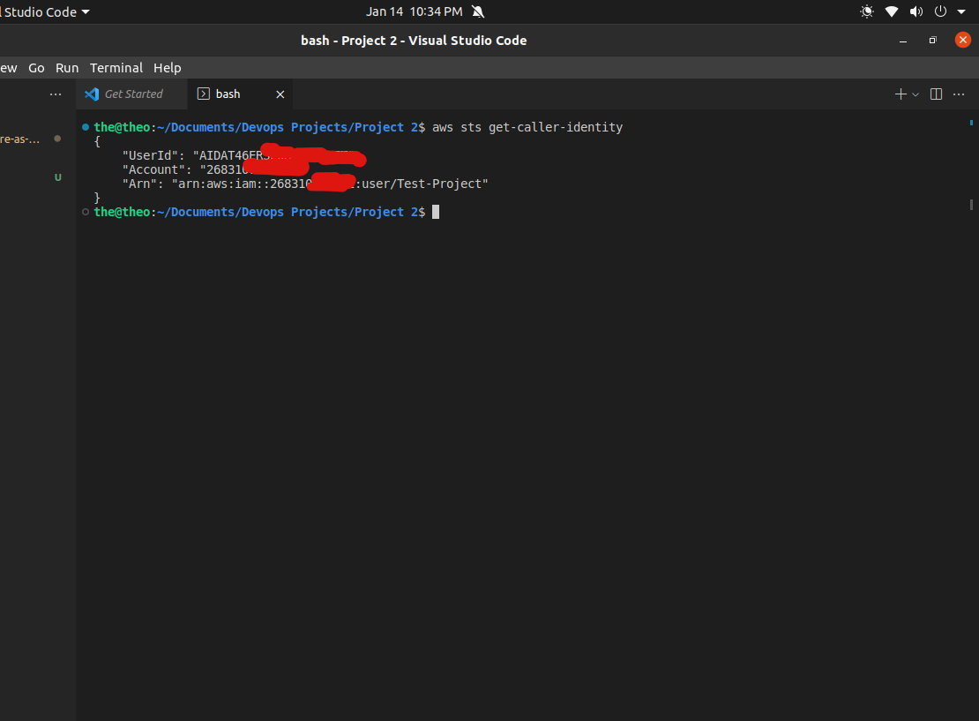Click the hollow status circle on current prompt
Screen dimensions: 979x721
(86, 212)
